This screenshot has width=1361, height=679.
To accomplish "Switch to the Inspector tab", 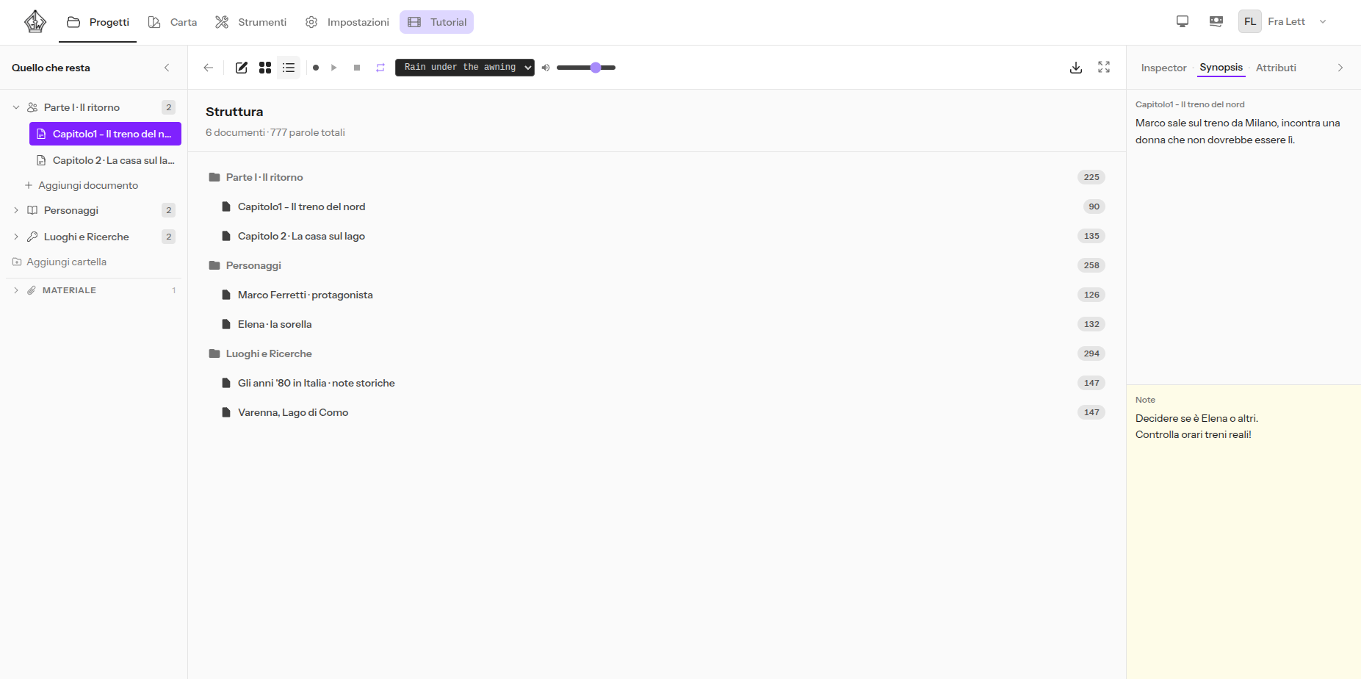I will point(1163,68).
